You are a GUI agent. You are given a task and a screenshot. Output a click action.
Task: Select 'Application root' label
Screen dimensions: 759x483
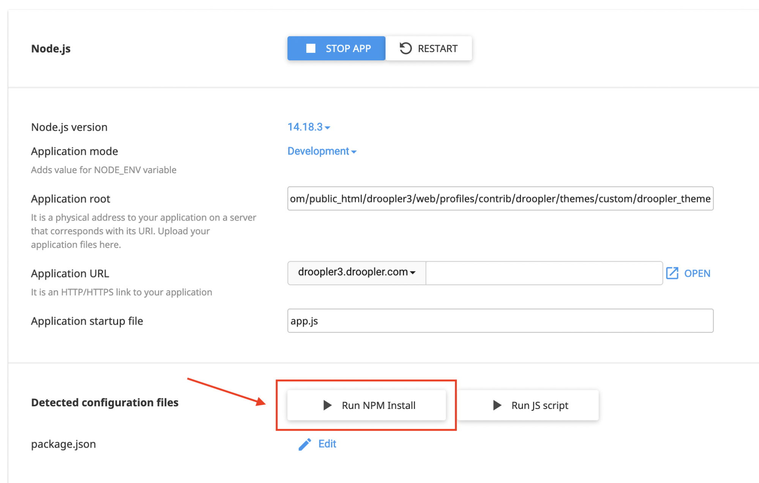[x=71, y=199]
